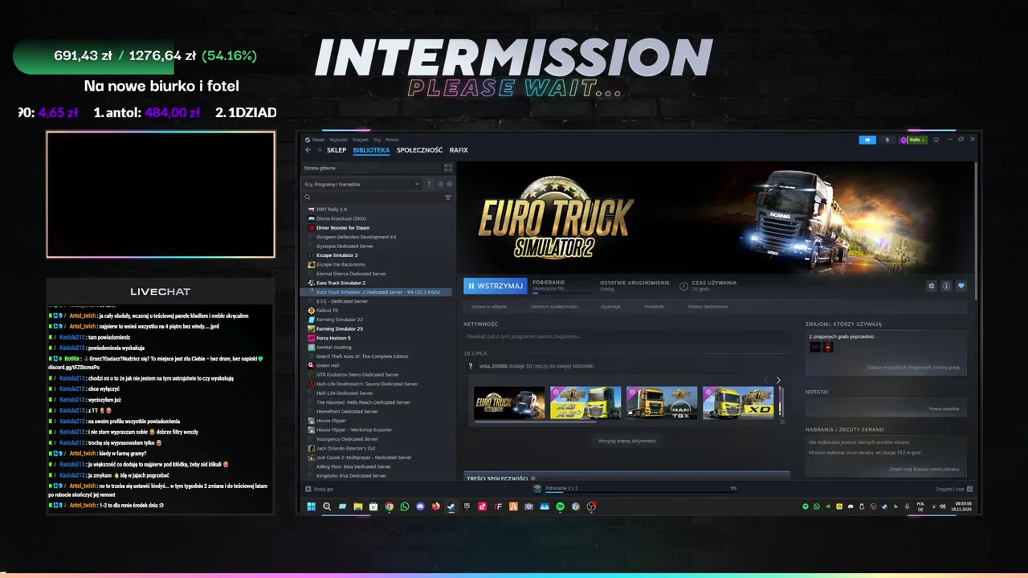Show next activity screenshots arrow
This screenshot has width=1028, height=578.
pos(777,381)
